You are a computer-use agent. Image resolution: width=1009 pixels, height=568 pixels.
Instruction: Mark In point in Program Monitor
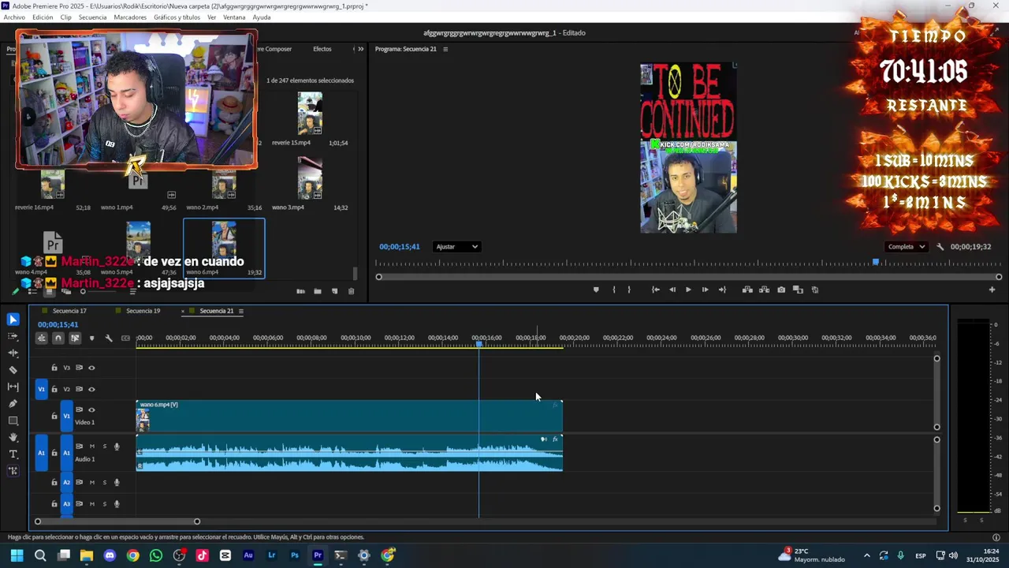pyautogui.click(x=613, y=290)
